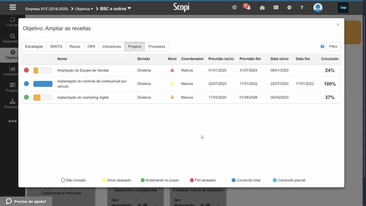Open the dashboard gauge icon
Image resolution: width=366 pixels, height=206 pixels.
click(262, 8)
